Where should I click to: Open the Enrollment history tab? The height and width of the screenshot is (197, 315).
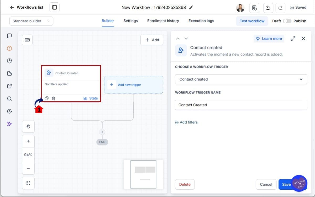point(163,21)
